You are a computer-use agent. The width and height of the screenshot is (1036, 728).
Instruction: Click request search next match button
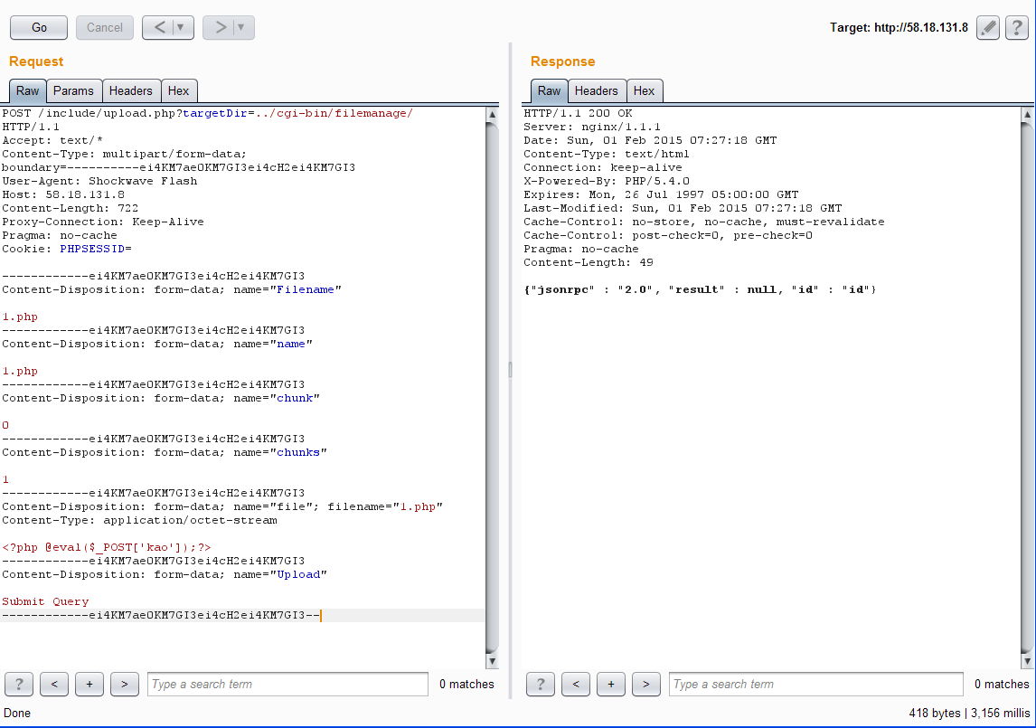(x=124, y=685)
